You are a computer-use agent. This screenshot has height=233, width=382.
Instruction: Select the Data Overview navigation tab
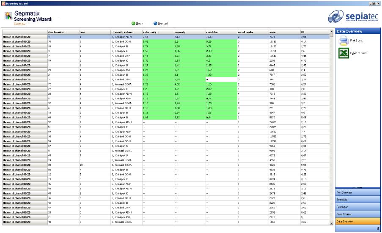(x=357, y=221)
